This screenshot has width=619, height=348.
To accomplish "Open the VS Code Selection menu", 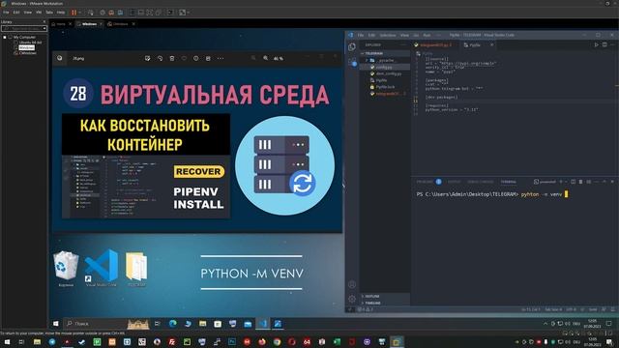I will tap(388, 35).
